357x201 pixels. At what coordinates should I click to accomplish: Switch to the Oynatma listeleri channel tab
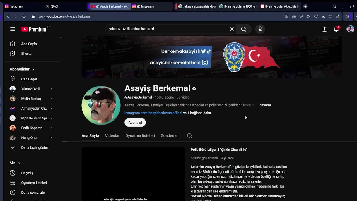(140, 136)
